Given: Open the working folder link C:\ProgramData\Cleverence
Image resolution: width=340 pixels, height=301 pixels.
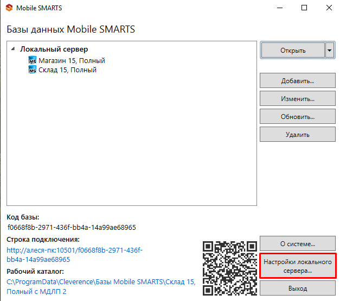Looking at the screenshot, I should click(101, 286).
